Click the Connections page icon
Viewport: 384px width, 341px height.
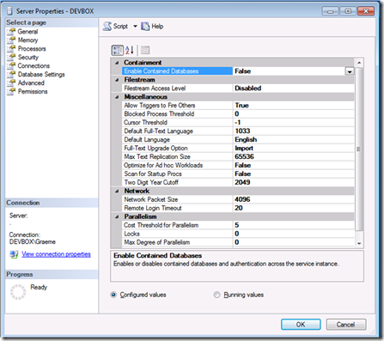(11, 66)
